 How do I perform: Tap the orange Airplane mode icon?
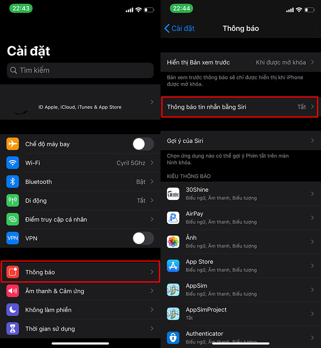[13, 144]
